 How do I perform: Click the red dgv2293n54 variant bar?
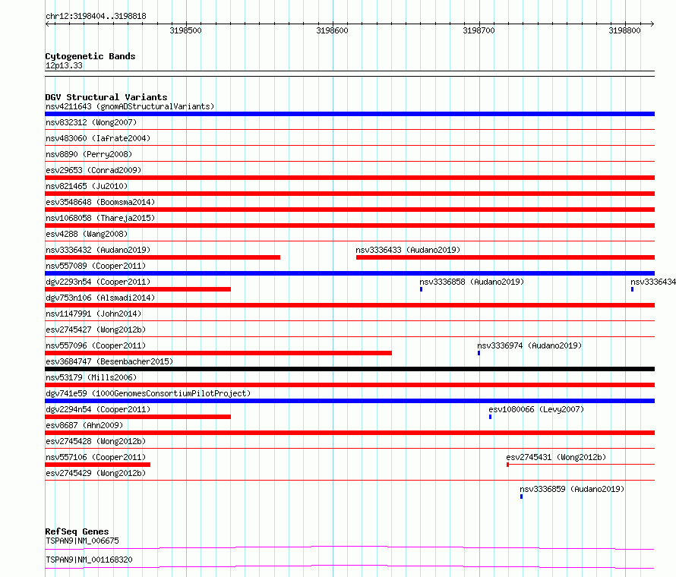[138, 289]
